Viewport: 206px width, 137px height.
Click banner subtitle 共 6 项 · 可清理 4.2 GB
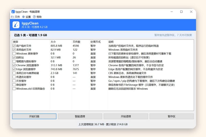click(x=35, y=27)
